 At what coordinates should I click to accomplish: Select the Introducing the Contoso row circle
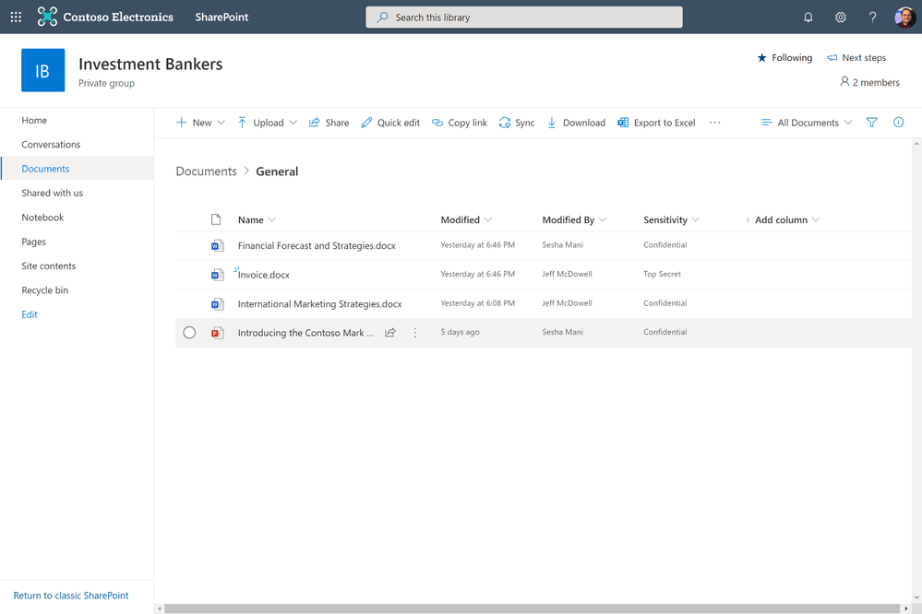coord(189,333)
